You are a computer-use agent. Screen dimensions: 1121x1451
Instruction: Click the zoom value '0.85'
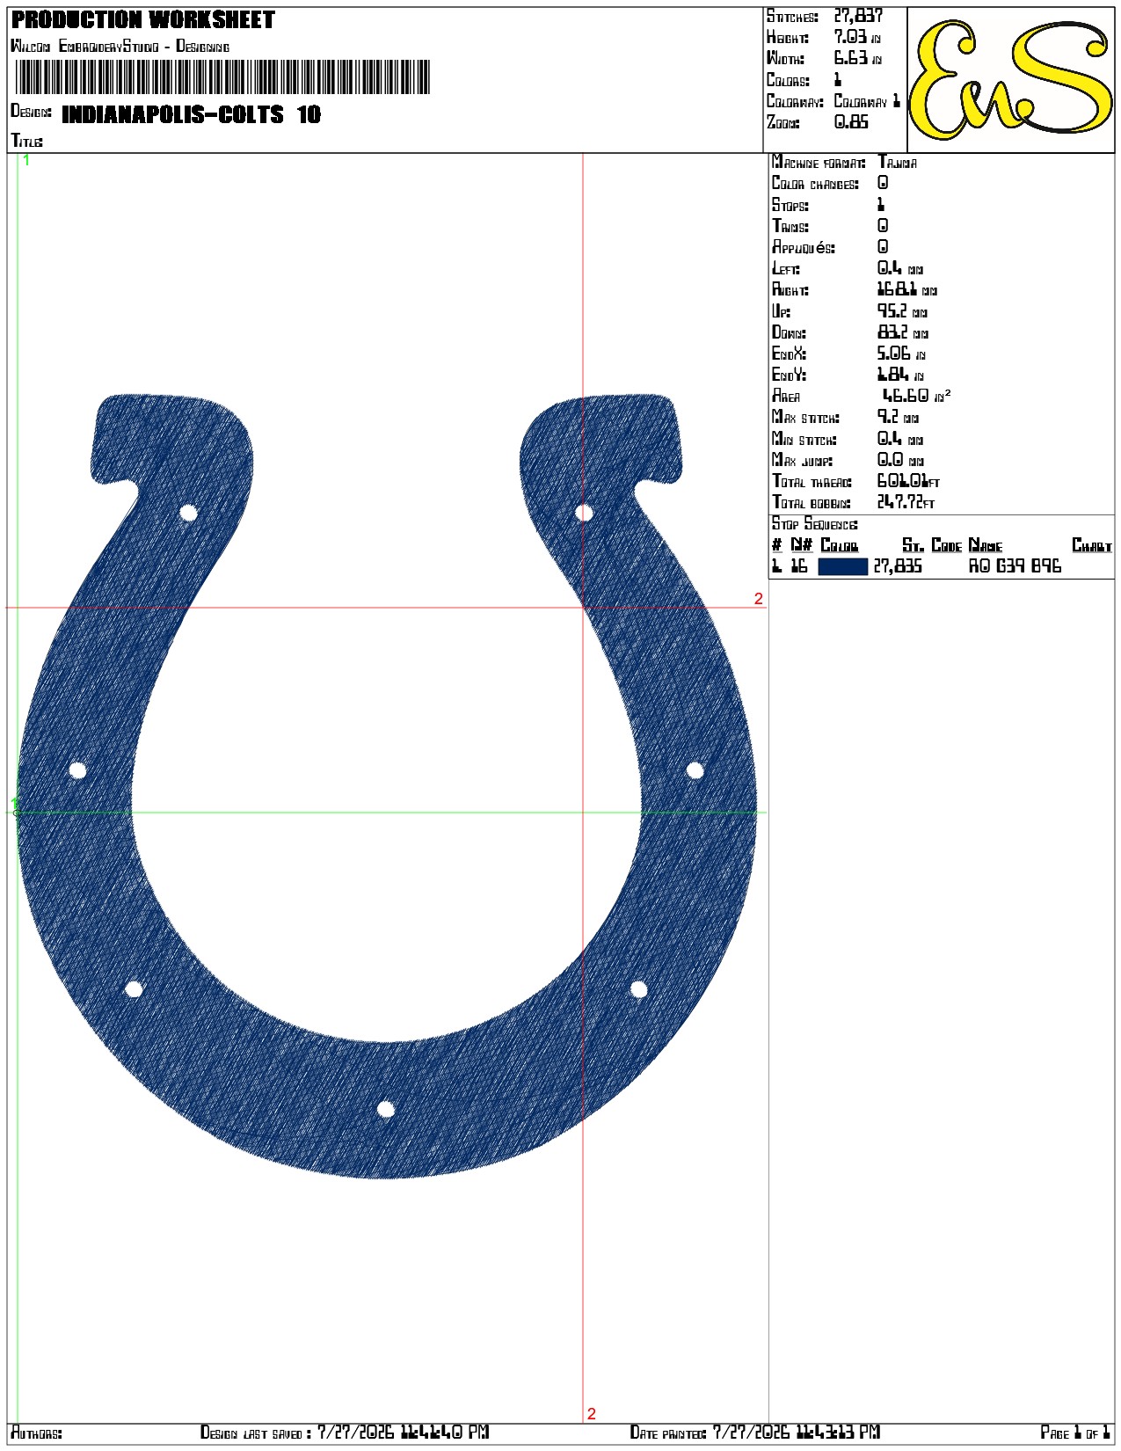(851, 122)
